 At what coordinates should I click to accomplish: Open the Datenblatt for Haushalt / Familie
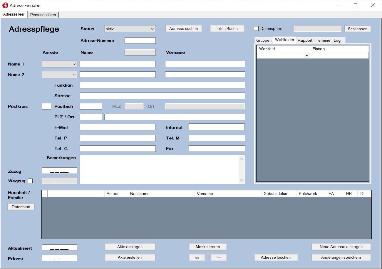pyautogui.click(x=21, y=207)
